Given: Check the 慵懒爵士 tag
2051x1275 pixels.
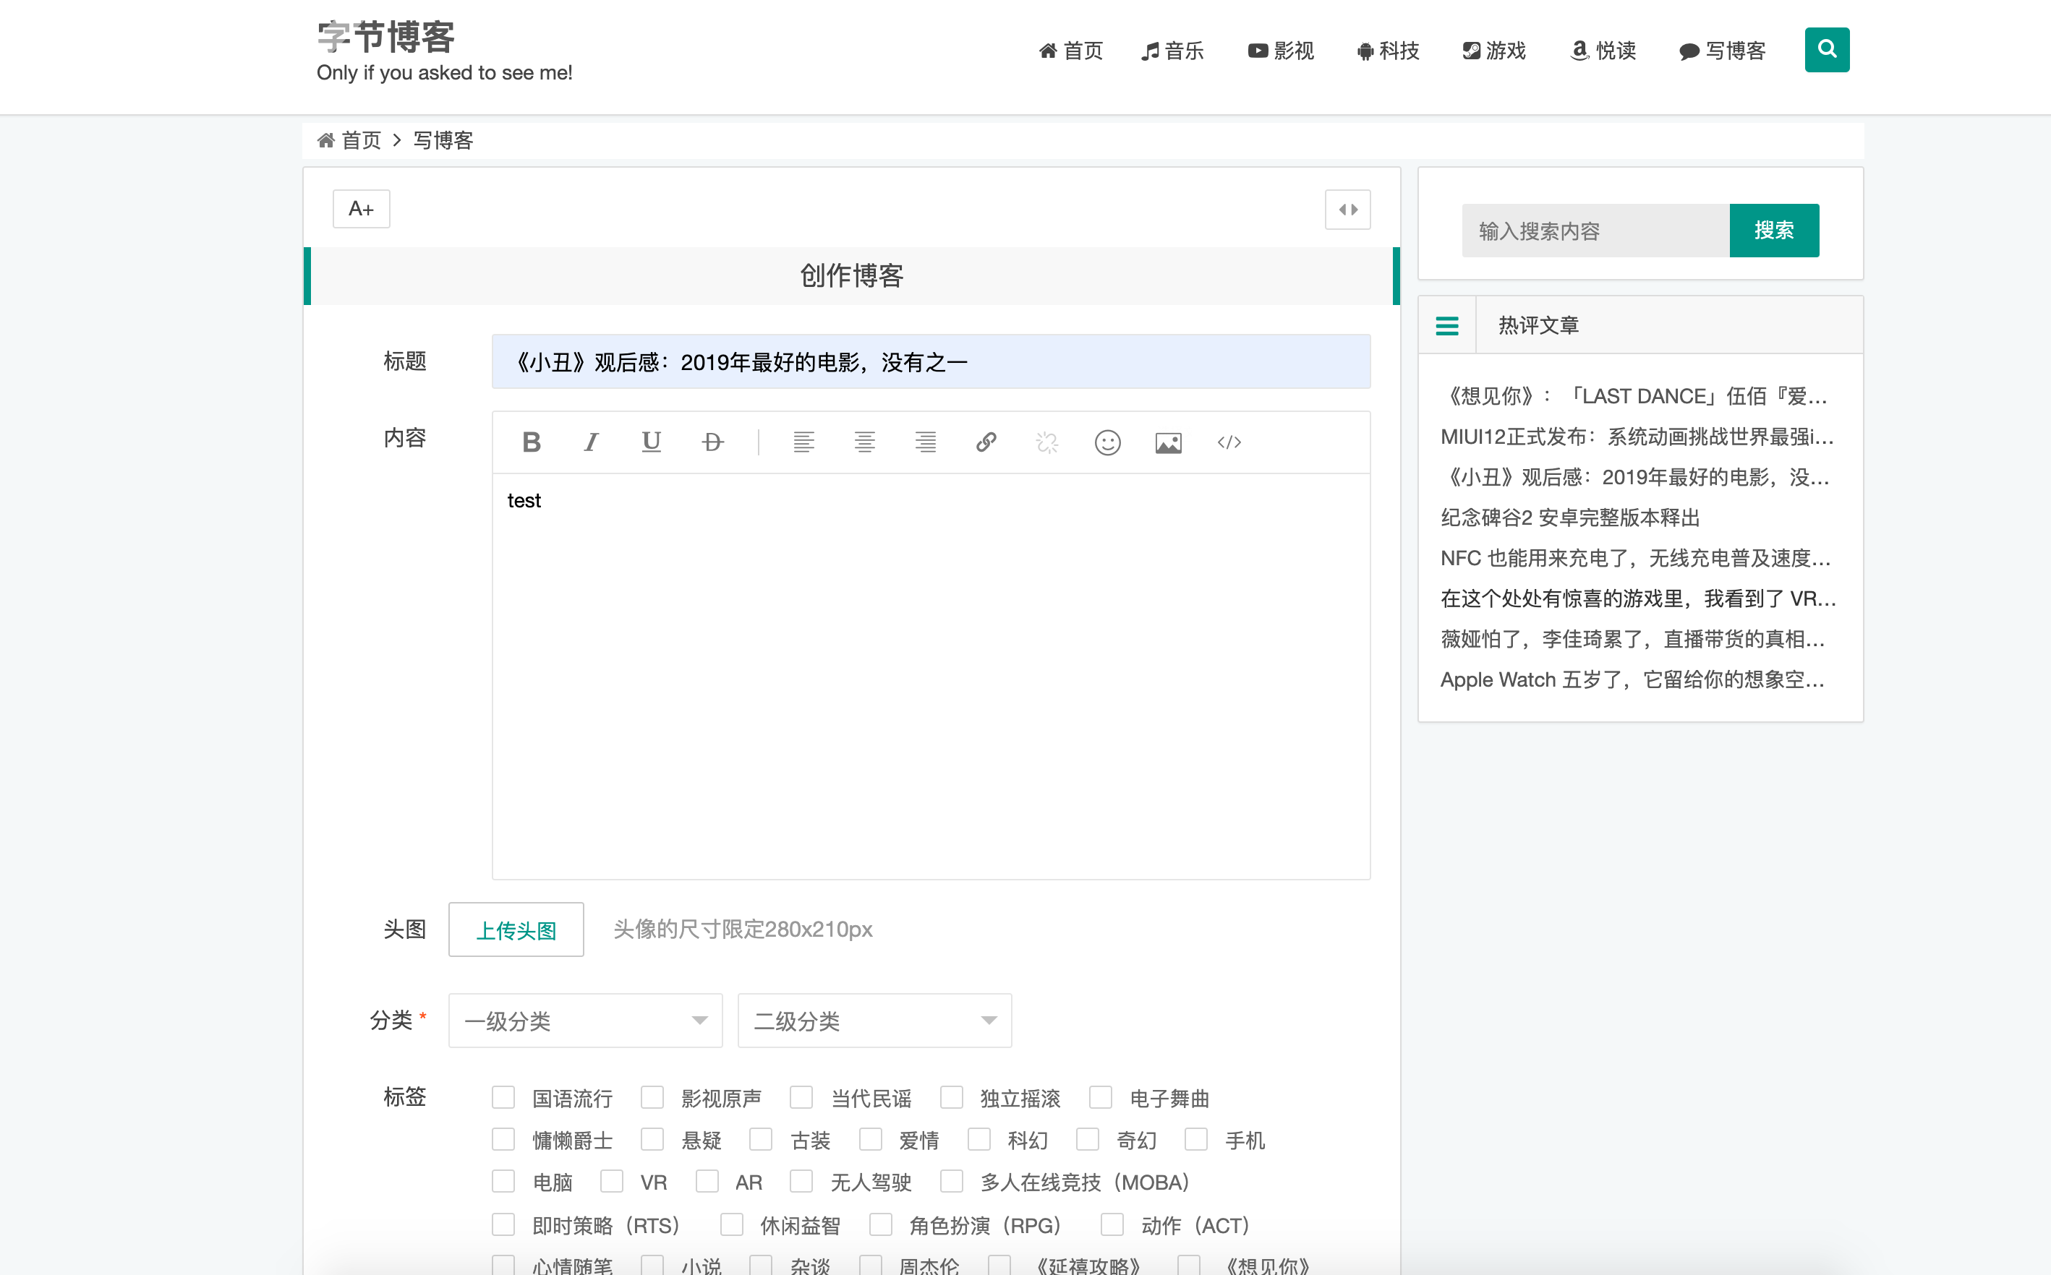Looking at the screenshot, I should click(503, 1139).
